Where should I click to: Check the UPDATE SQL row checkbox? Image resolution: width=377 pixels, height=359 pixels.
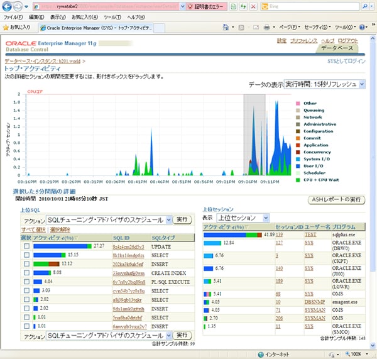click(26, 246)
